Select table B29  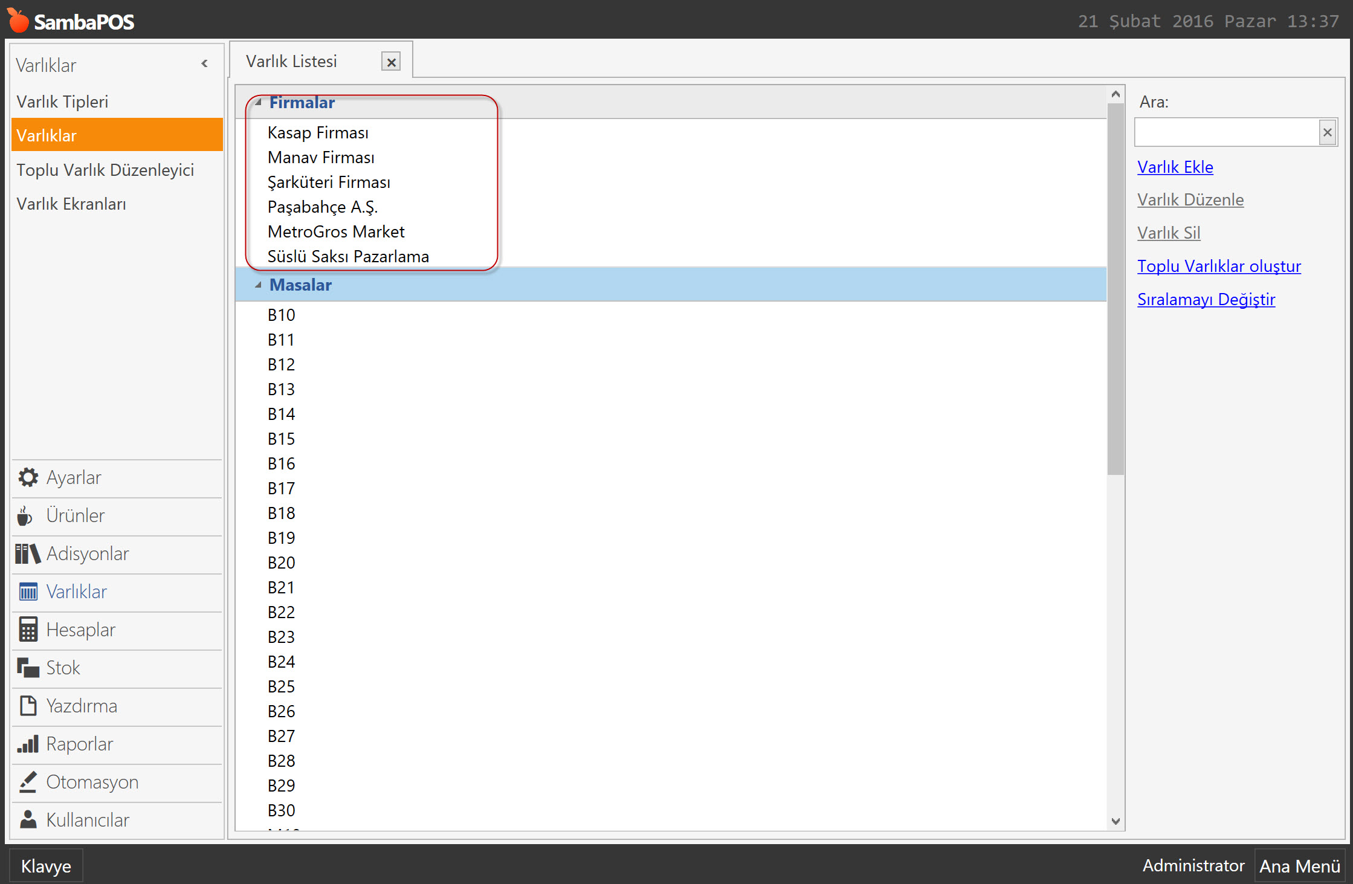click(671, 786)
